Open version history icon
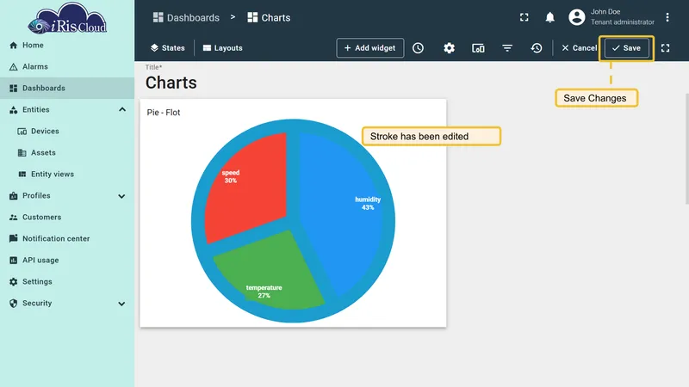This screenshot has height=387, width=689. pos(536,48)
